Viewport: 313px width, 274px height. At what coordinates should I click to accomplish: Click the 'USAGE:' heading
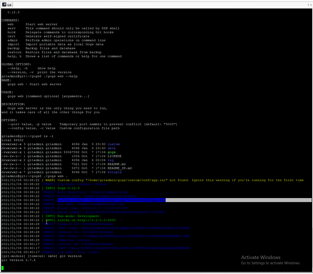tap(8, 92)
